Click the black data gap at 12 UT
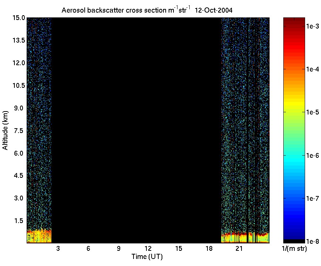This screenshot has height=266, width=321. click(136, 130)
